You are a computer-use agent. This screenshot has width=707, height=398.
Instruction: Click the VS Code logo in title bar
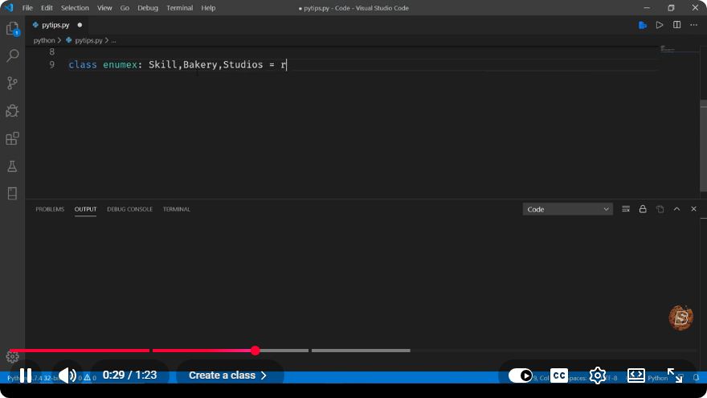[9, 8]
